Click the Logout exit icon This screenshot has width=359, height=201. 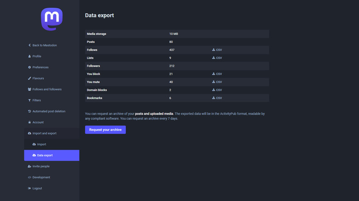[29, 188]
